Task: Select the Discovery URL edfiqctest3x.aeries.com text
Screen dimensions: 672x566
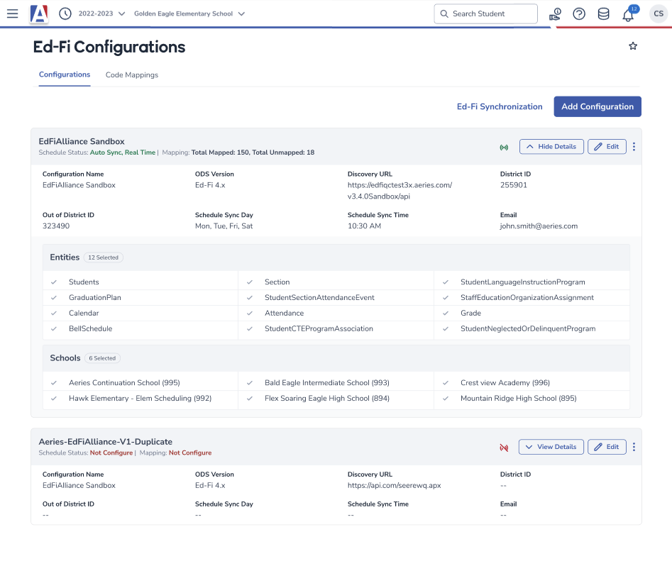Action: (x=400, y=191)
